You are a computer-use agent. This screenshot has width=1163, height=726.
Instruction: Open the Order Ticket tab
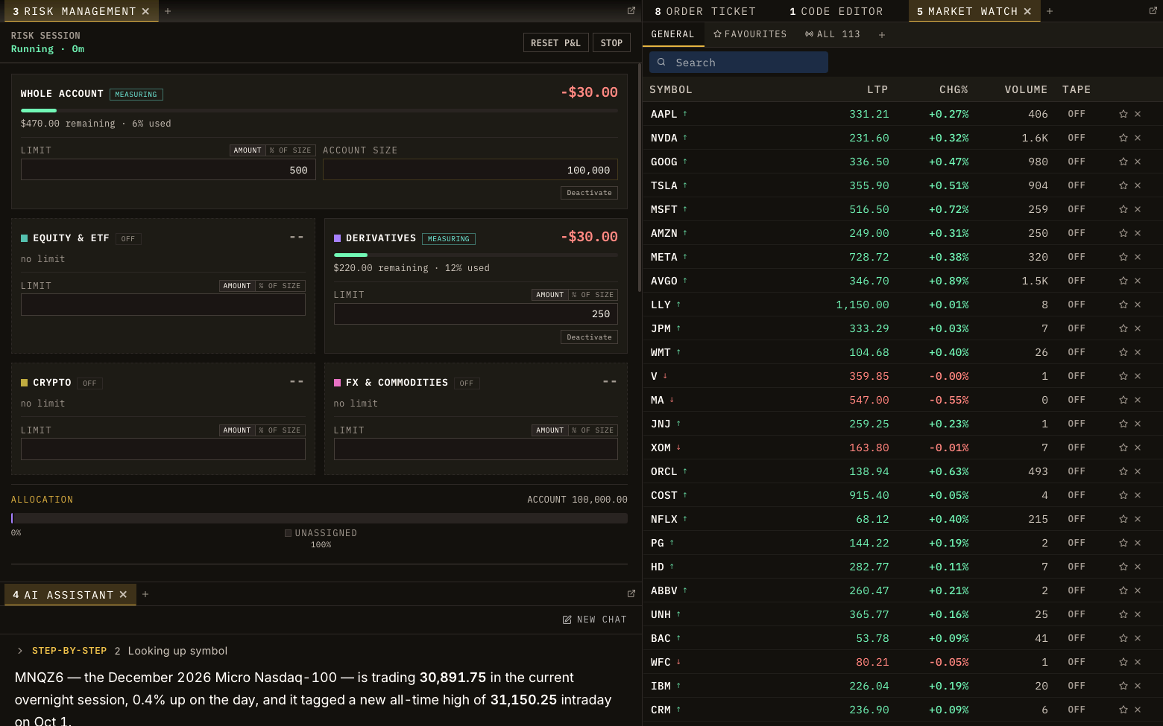(705, 11)
